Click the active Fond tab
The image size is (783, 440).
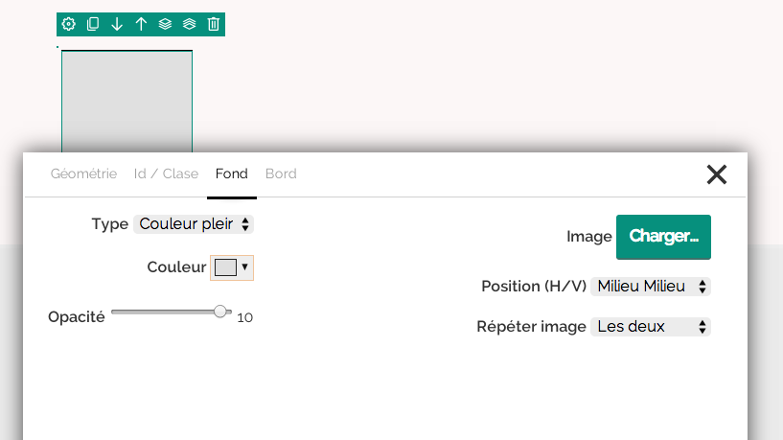[x=231, y=174]
